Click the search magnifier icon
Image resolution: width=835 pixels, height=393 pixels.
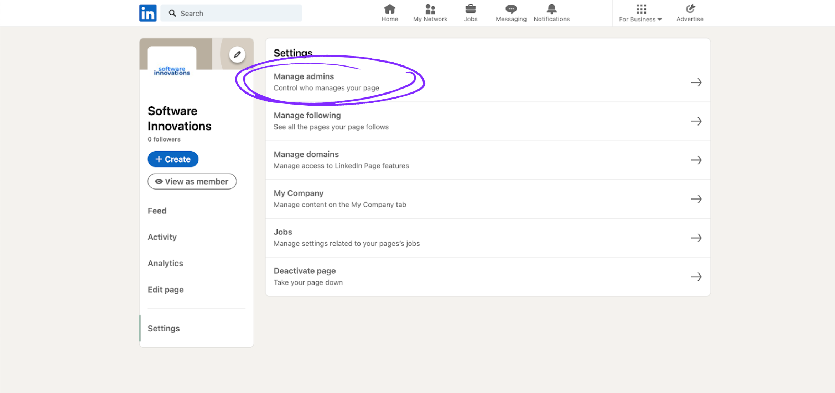pos(172,13)
